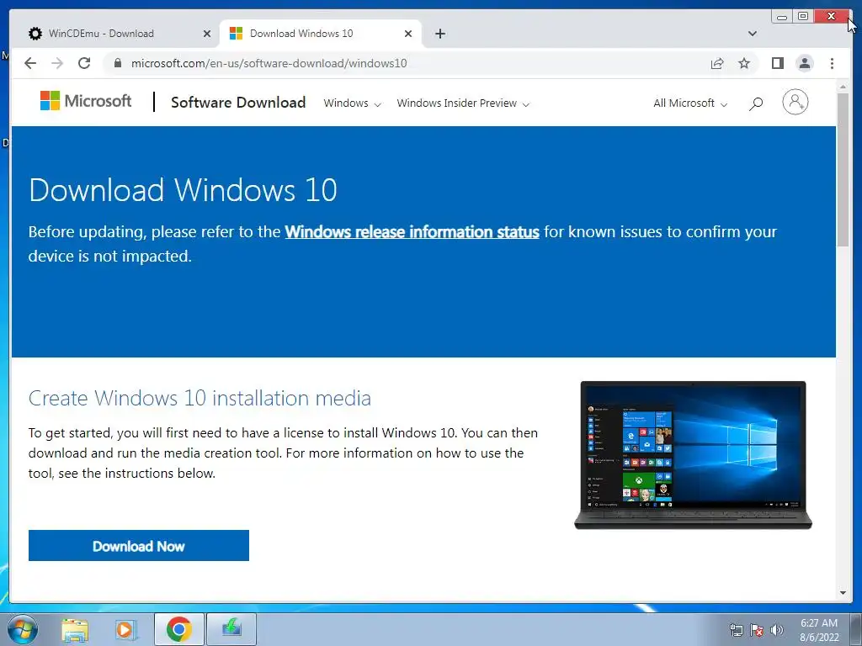Open the tab search dropdown arrow

[x=752, y=34]
